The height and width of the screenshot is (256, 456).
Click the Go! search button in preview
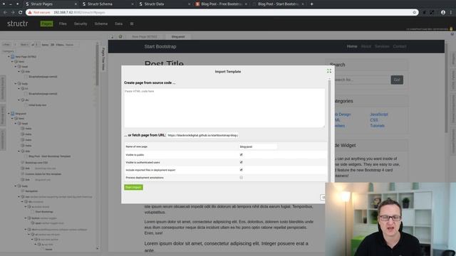pyautogui.click(x=397, y=80)
